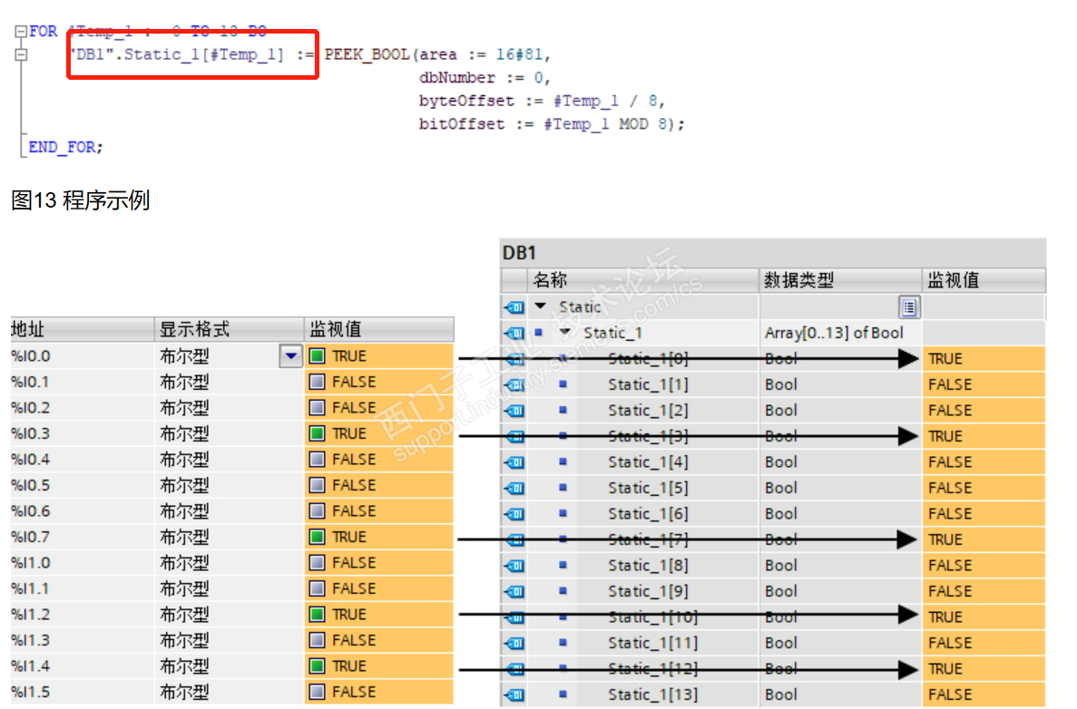Click the tag icon of the Static_1[1] row
Viewport: 1077px width, 709px height.
pos(514,385)
